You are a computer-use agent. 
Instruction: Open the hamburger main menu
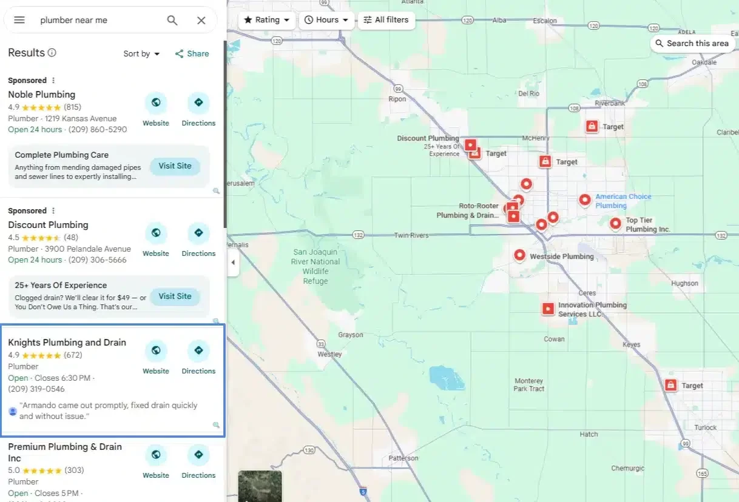(x=19, y=20)
